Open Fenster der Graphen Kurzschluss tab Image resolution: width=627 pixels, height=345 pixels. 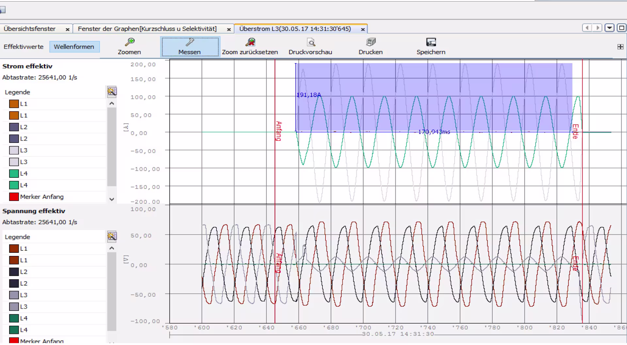[147, 29]
